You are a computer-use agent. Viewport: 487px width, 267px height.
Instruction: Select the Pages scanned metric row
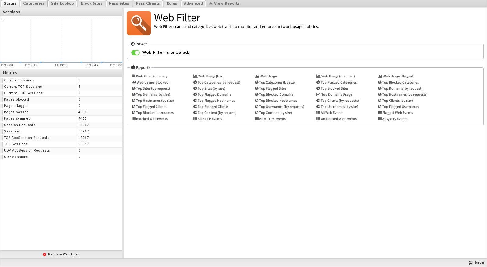pos(61,118)
